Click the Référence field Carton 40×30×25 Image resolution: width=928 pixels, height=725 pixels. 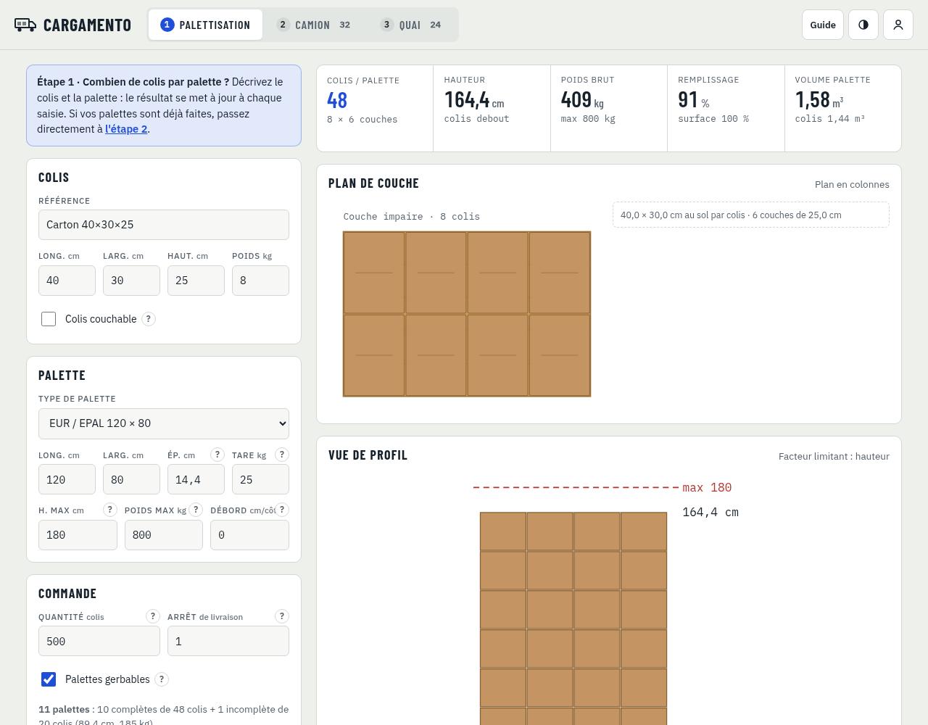point(164,225)
